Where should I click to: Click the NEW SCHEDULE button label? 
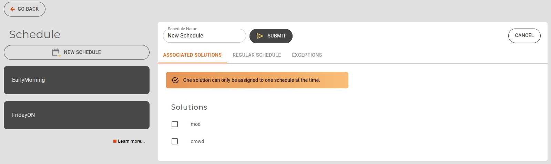82,52
